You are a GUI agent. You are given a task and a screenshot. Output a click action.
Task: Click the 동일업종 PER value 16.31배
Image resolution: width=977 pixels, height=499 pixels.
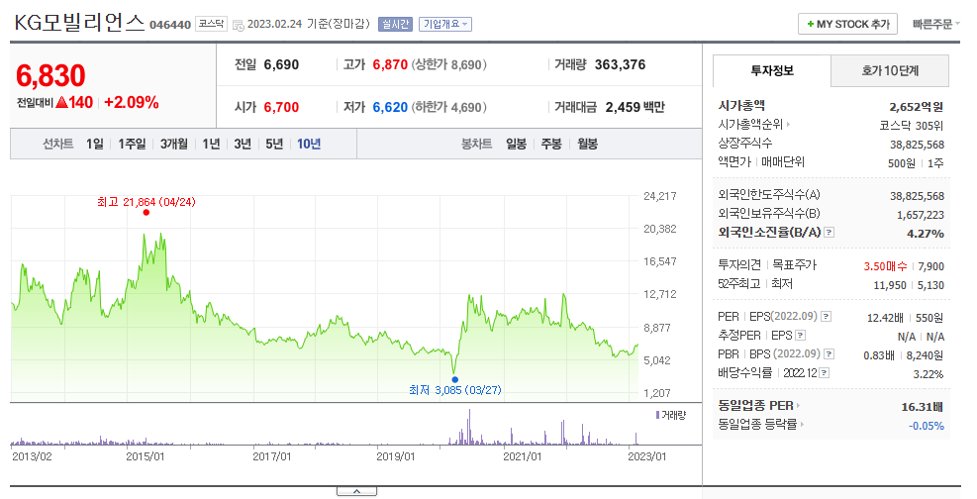tap(922, 407)
